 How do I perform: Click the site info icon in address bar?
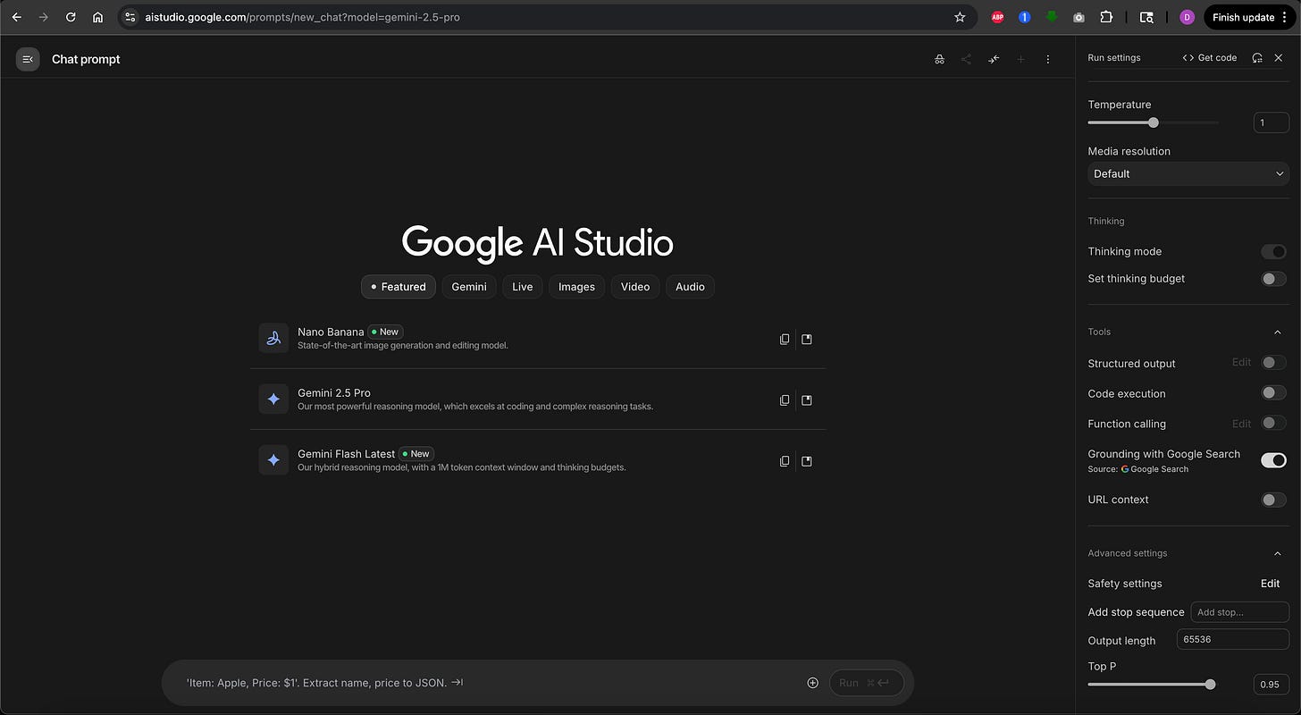click(130, 17)
